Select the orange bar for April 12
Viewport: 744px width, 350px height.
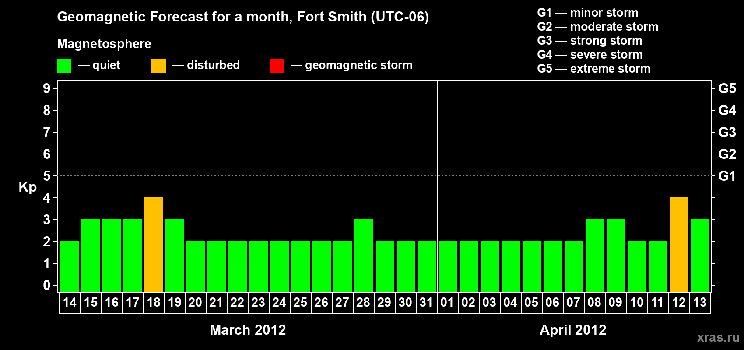click(679, 245)
